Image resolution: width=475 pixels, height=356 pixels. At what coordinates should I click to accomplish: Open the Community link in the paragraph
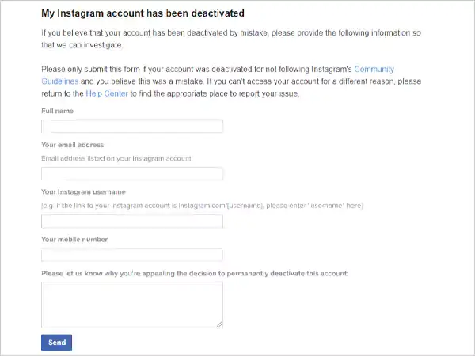(374, 70)
